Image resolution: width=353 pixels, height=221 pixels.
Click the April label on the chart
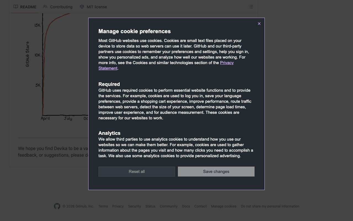(45, 119)
